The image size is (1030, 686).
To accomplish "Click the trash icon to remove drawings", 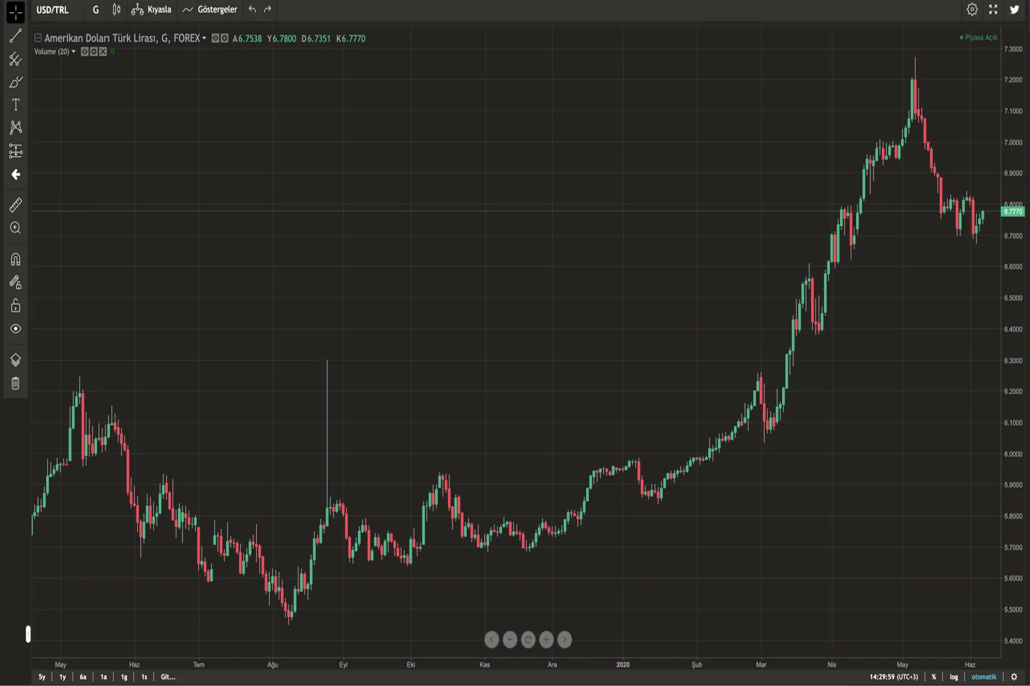I will [15, 384].
